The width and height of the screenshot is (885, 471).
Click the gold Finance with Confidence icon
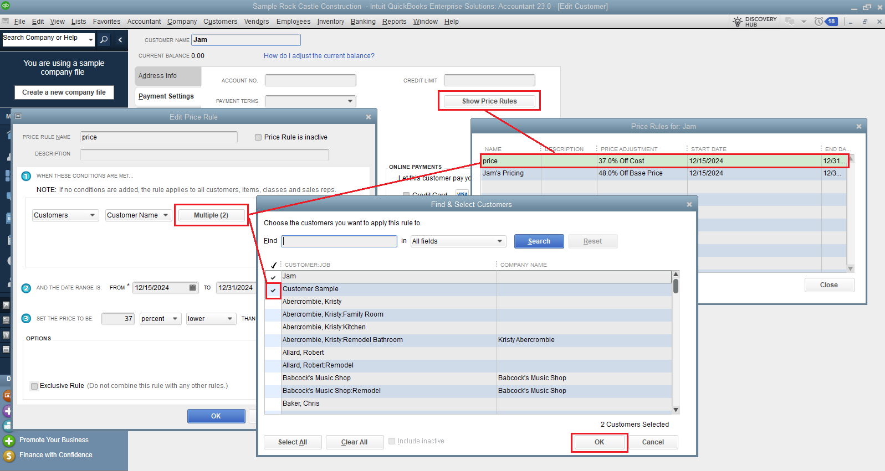click(x=9, y=456)
